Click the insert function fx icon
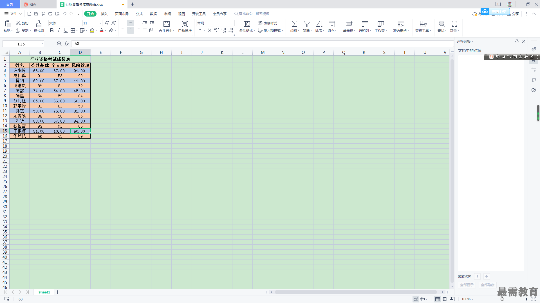This screenshot has width=540, height=303. (x=67, y=44)
